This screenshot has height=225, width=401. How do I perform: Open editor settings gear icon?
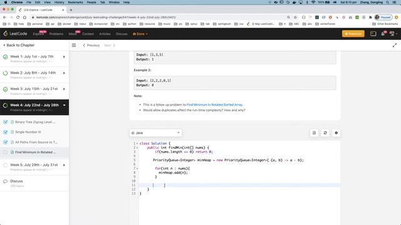point(336,133)
